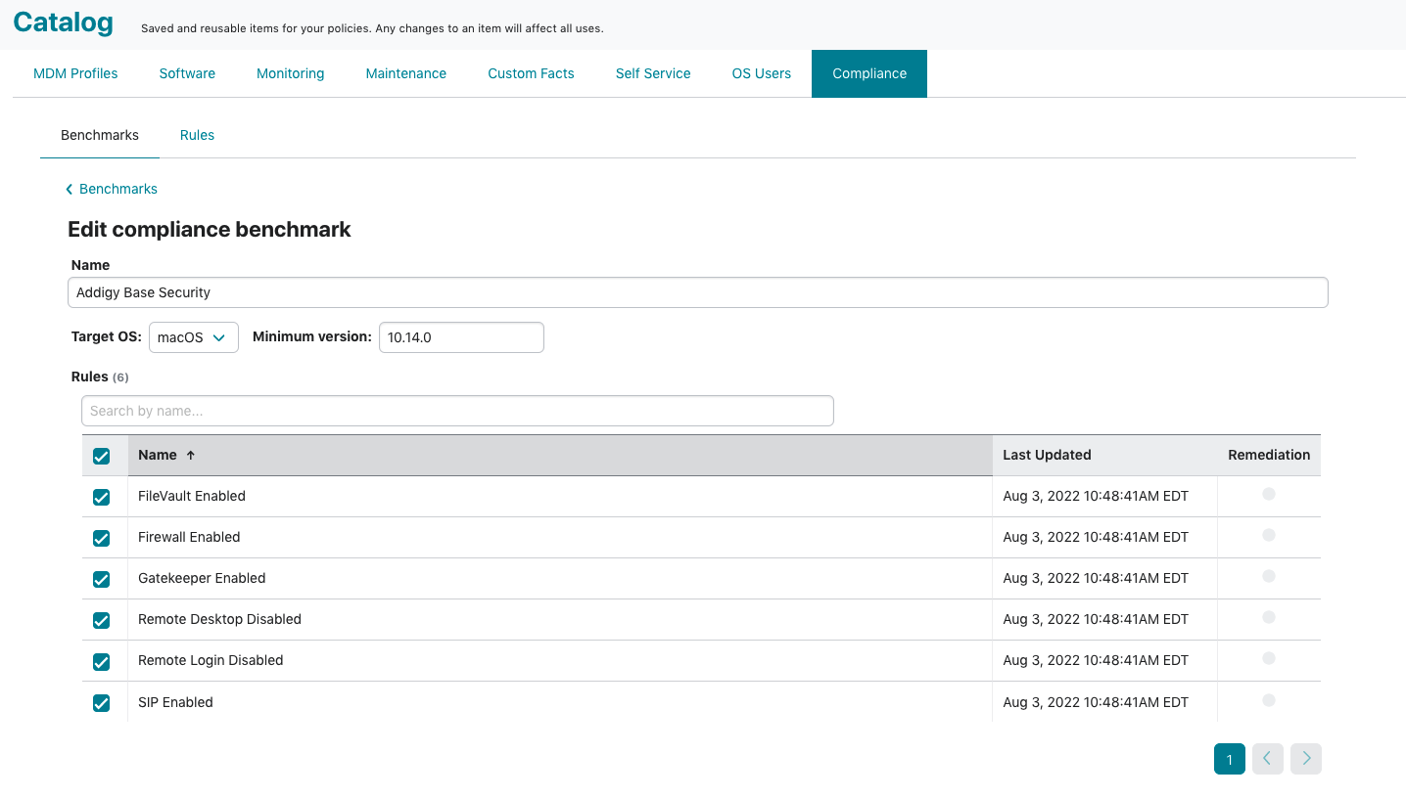
Task: Click page 1 pagination button
Action: tap(1230, 759)
